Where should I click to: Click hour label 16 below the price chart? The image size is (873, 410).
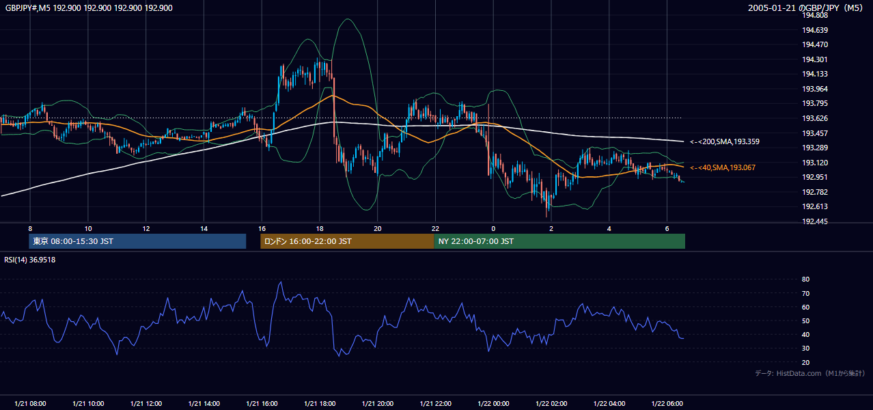[262, 228]
